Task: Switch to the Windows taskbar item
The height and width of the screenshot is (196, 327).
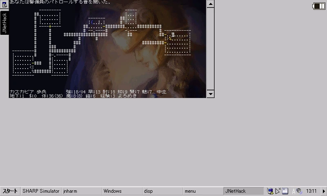Action: 122,191
